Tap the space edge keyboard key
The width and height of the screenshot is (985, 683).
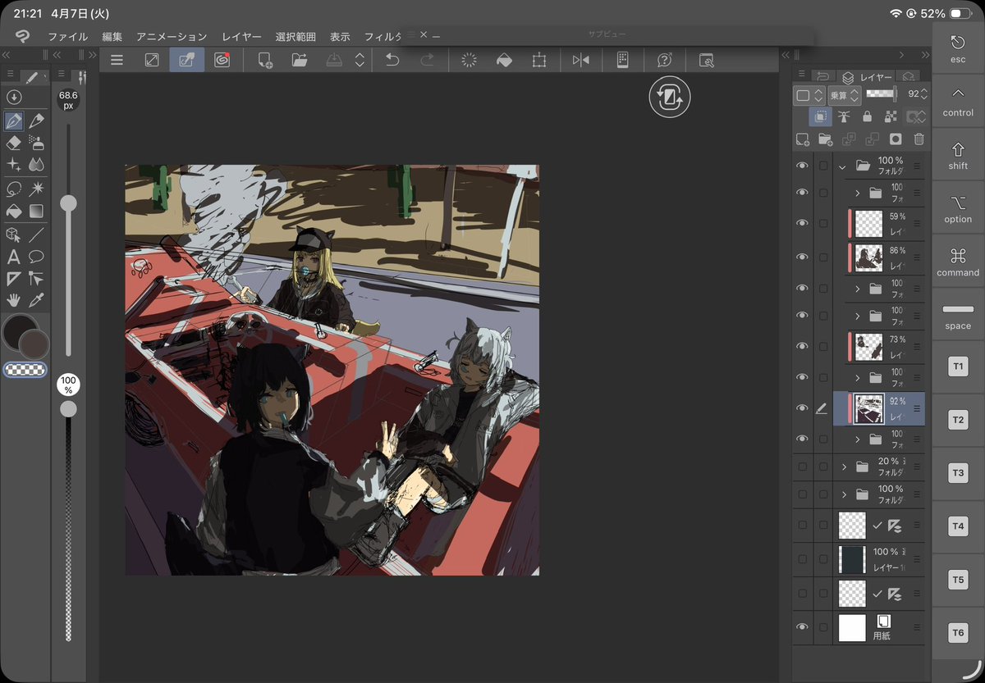(958, 313)
